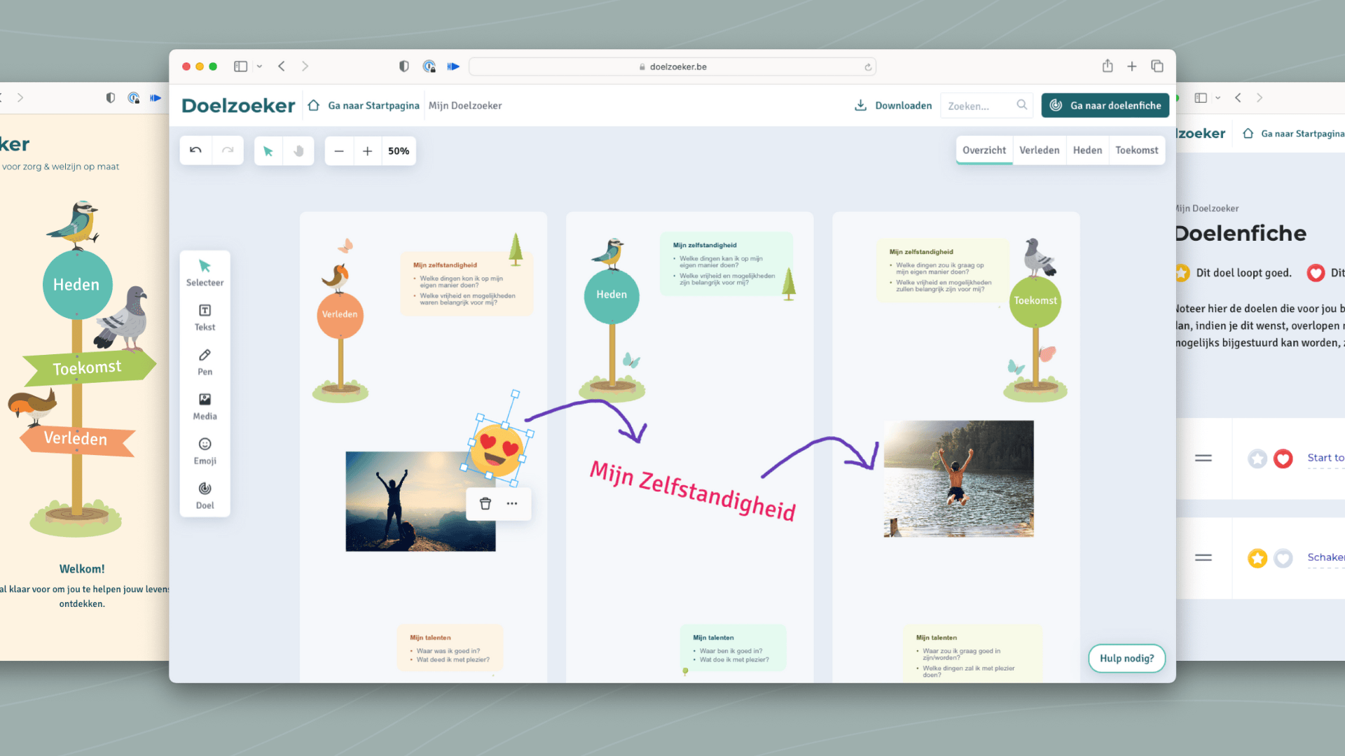Delete the selected emoji with trash icon

click(485, 504)
